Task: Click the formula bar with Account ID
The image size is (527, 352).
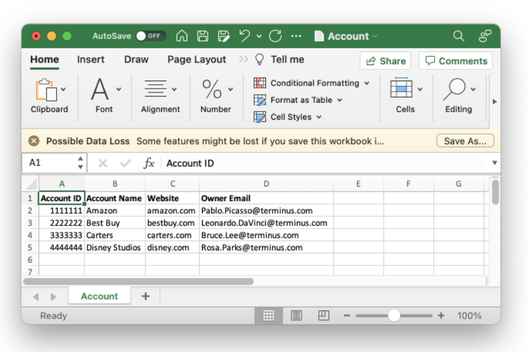Action: click(324, 163)
